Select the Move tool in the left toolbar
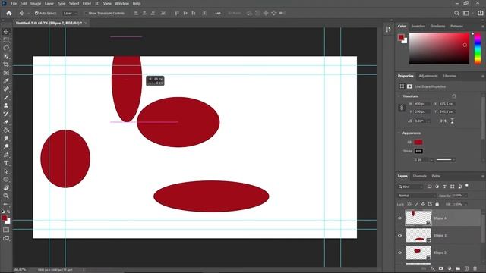 [x=6, y=32]
